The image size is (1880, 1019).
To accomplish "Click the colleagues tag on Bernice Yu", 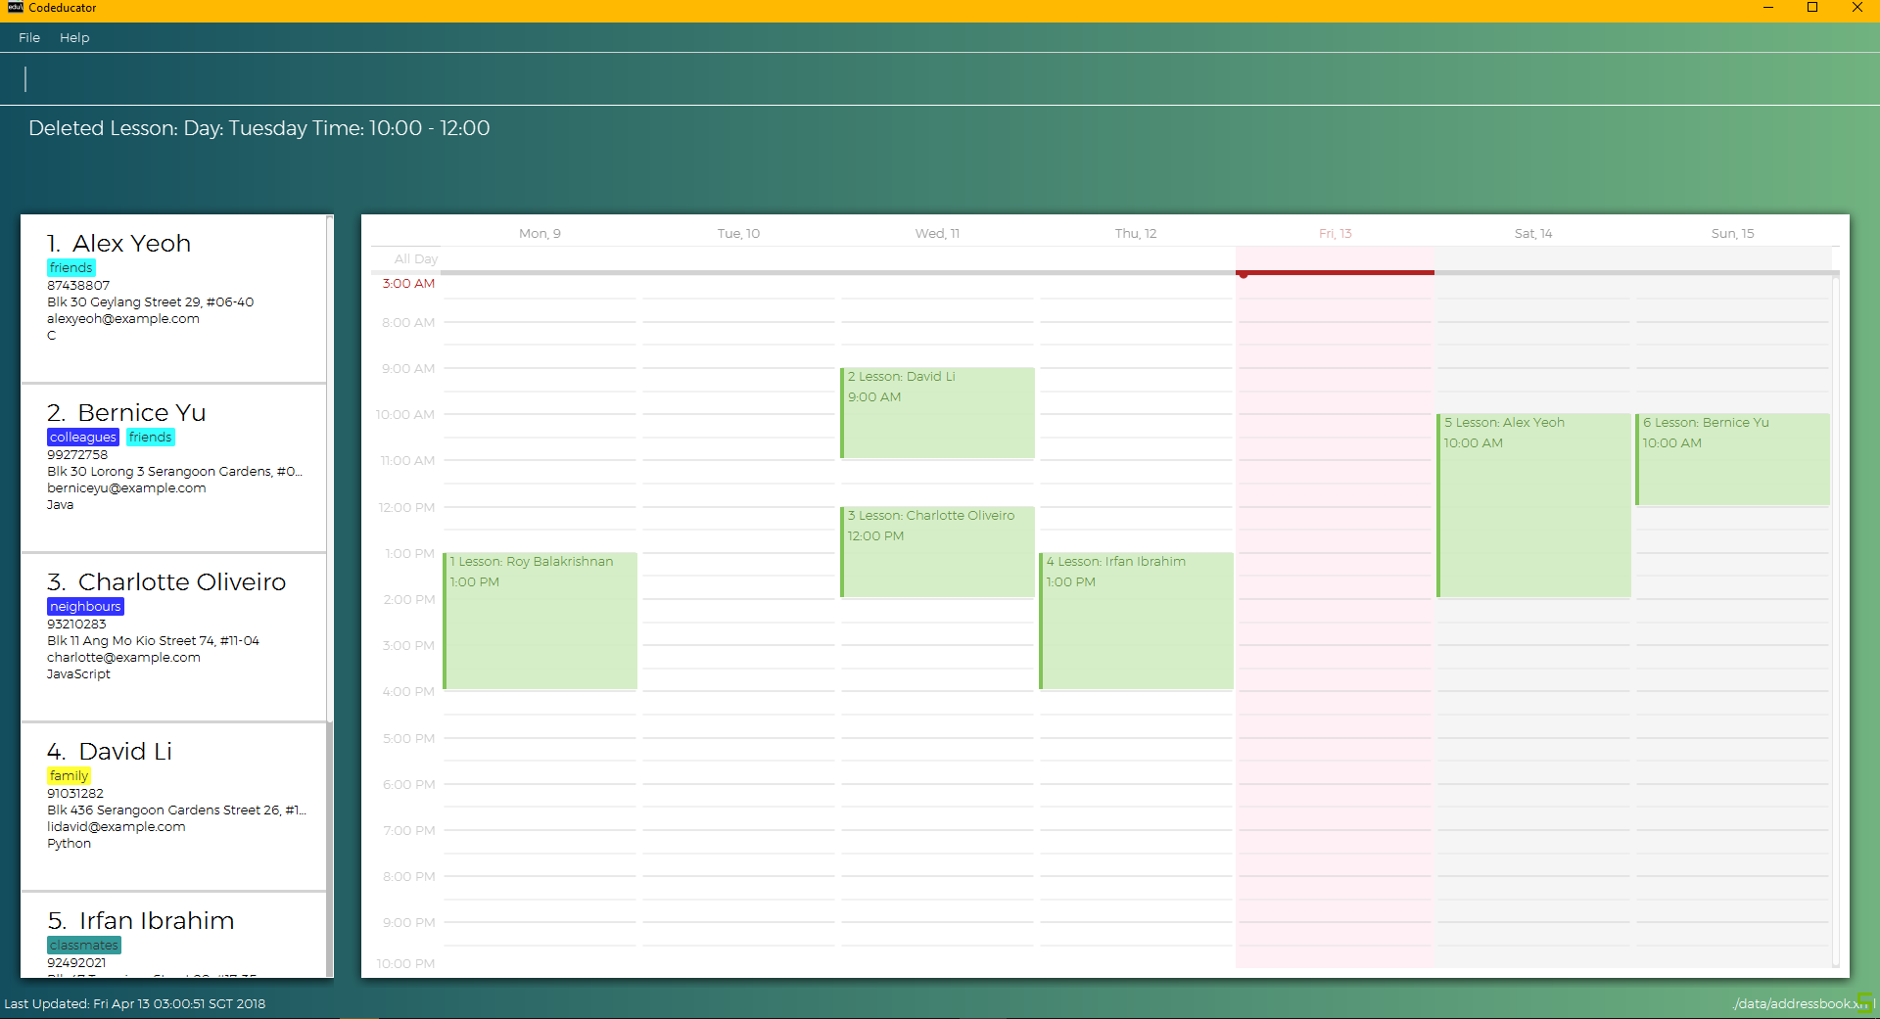I will [83, 437].
